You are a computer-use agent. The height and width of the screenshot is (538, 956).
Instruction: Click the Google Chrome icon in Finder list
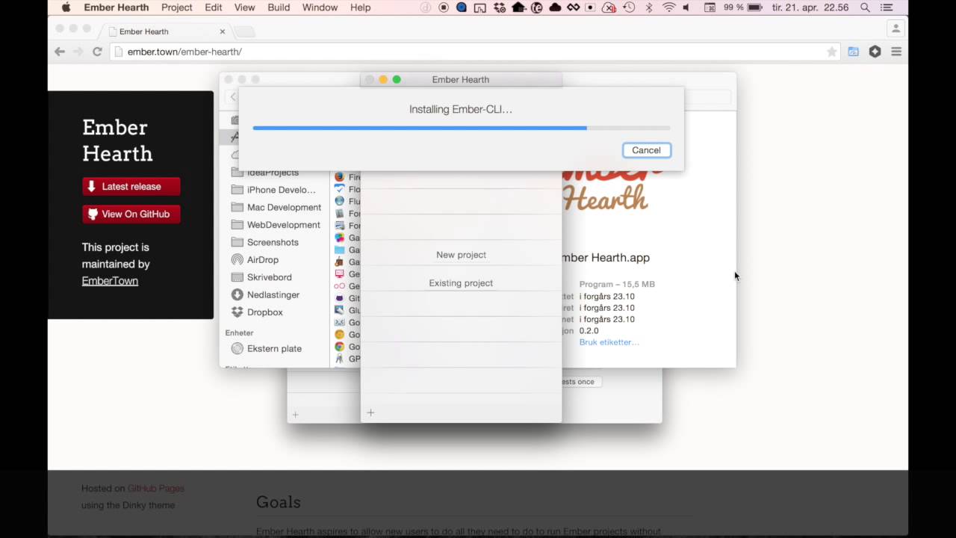point(340,347)
